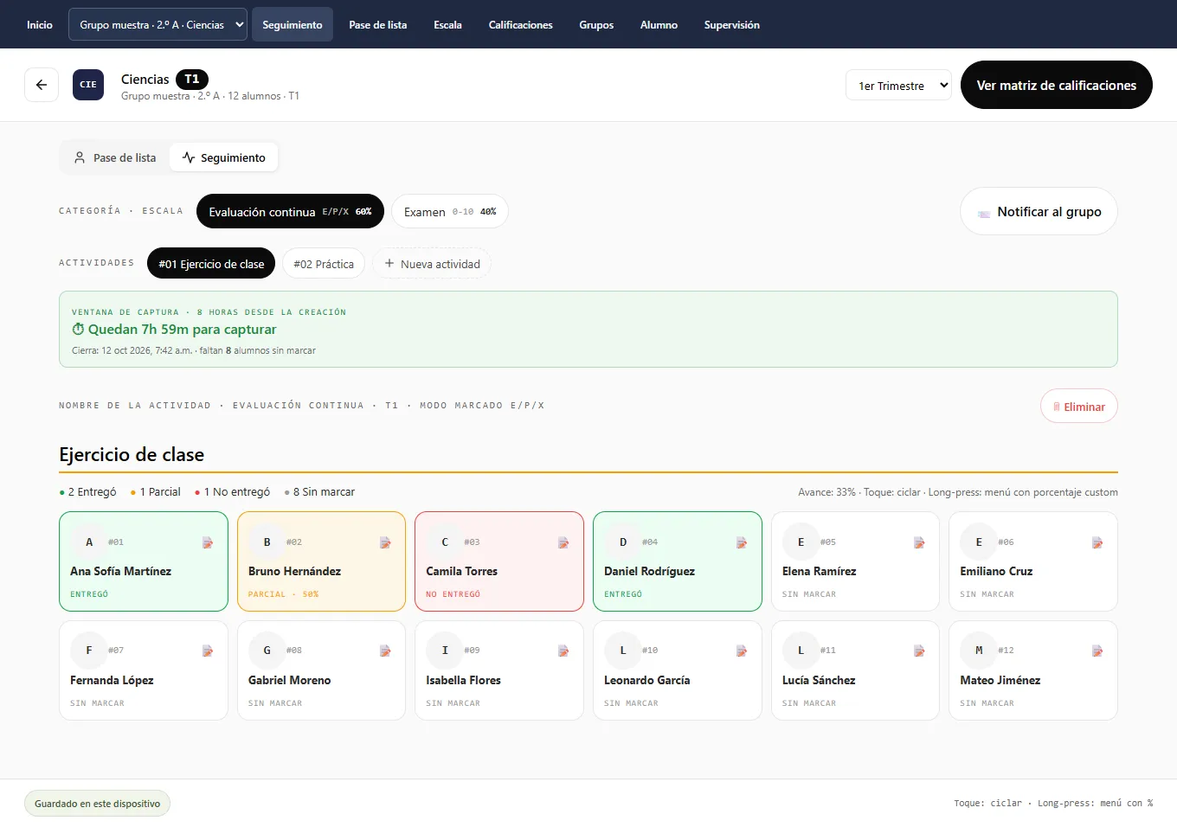Open Calificaciones in the top menu
The width and height of the screenshot is (1177, 827).
[x=520, y=25]
